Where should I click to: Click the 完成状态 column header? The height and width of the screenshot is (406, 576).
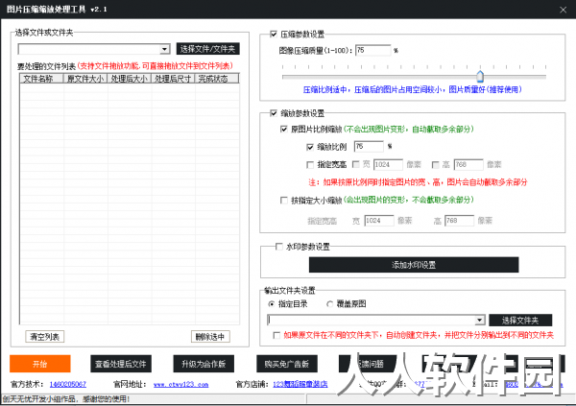(217, 79)
